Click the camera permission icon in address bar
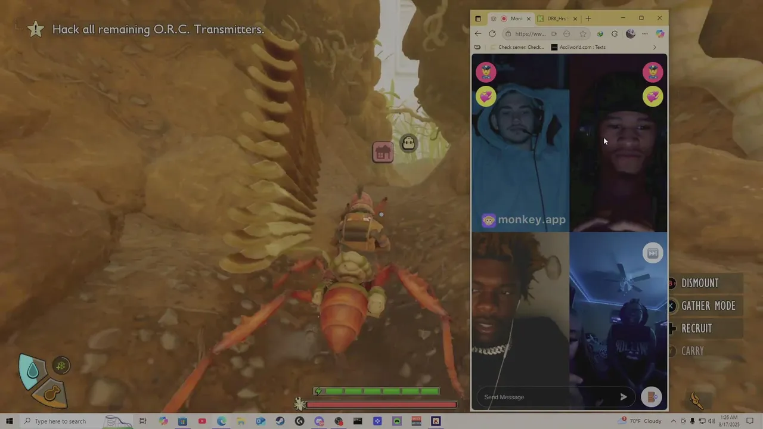Screen dimensions: 763x429 coord(554,34)
